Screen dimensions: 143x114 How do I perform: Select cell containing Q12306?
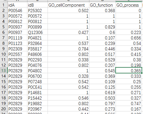(x=37, y=32)
